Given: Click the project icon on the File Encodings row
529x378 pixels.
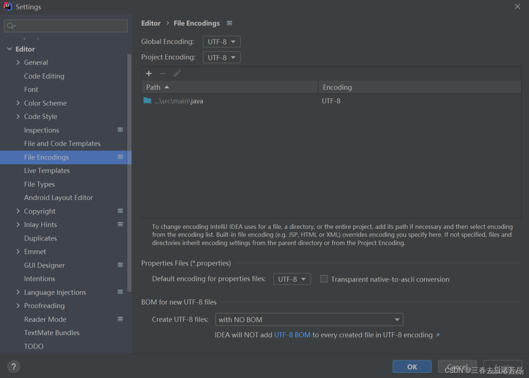Looking at the screenshot, I should (x=120, y=157).
